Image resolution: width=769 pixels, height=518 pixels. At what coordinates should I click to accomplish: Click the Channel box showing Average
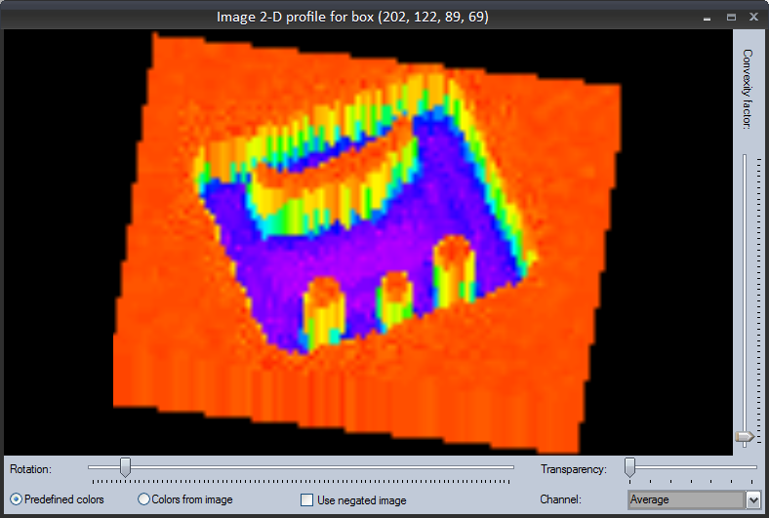pyautogui.click(x=685, y=500)
